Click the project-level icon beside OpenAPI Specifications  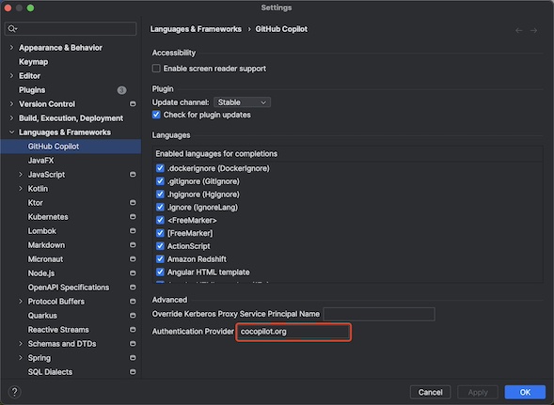[133, 288]
